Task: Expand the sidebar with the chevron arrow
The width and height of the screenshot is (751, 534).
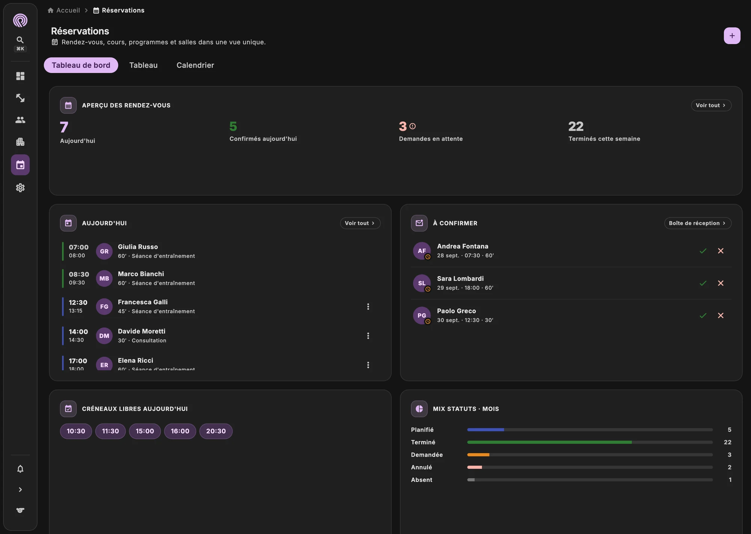Action: (20, 490)
